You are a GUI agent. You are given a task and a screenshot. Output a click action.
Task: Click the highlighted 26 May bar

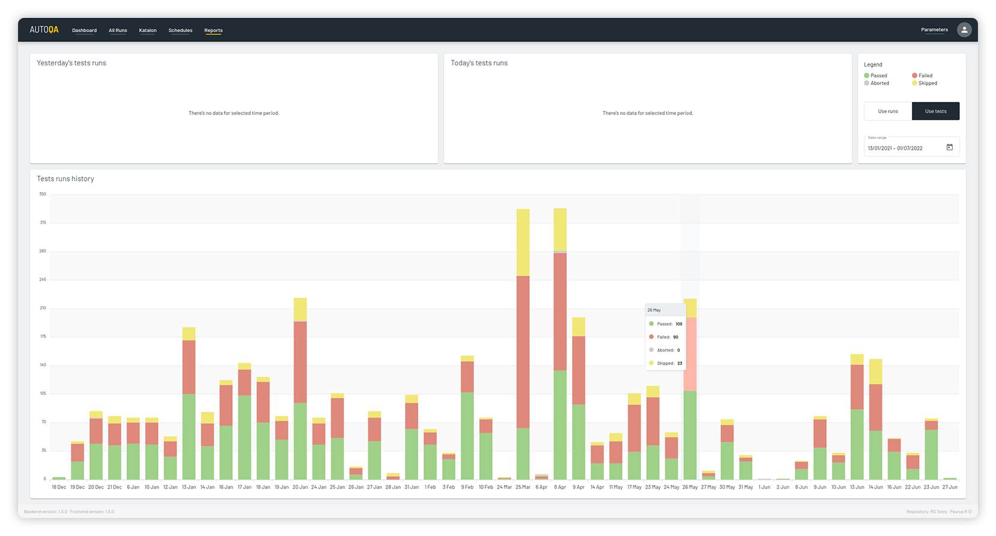(x=690, y=390)
